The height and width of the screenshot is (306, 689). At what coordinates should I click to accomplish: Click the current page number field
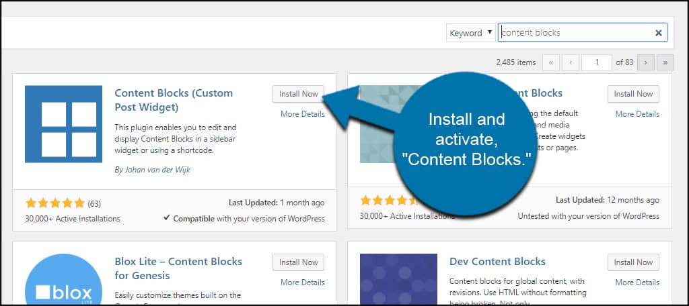[x=596, y=62]
